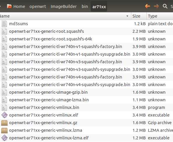The image size is (173, 142).
Task: Sort files by Size column header
Action: (139, 16)
